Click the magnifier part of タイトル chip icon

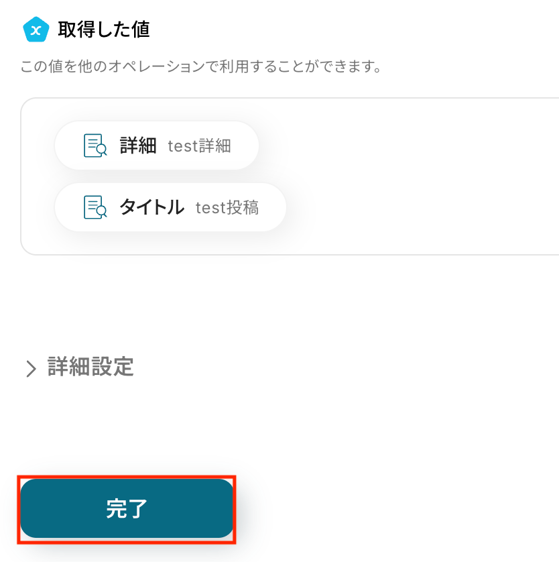(102, 213)
